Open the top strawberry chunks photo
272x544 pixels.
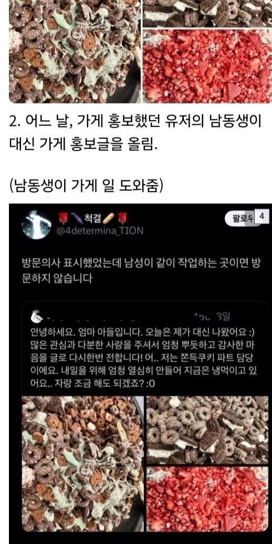tap(207, 66)
